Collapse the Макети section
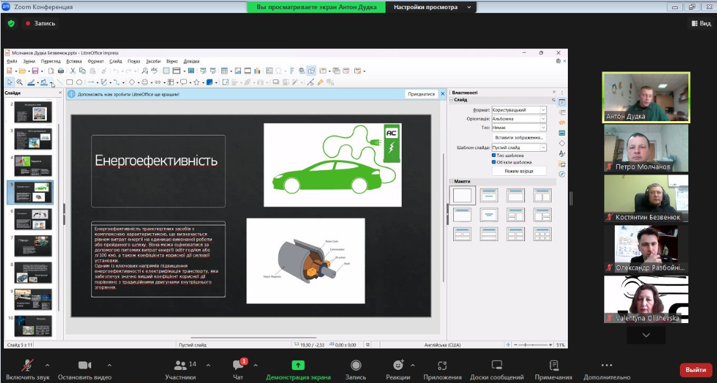The height and width of the screenshot is (383, 717). (451, 181)
